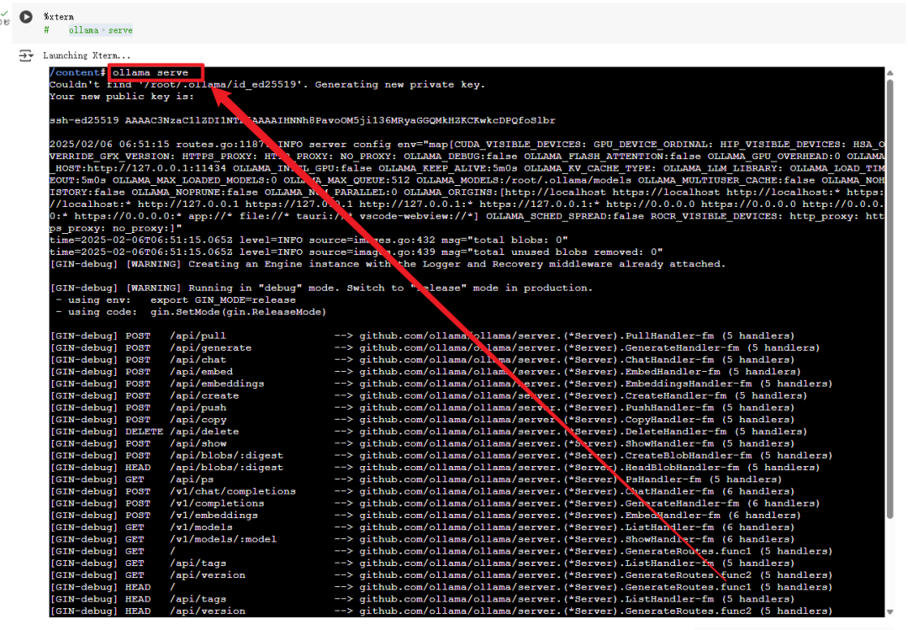
Task: Click the terminal scrollbar down arrow
Action: tap(890, 612)
